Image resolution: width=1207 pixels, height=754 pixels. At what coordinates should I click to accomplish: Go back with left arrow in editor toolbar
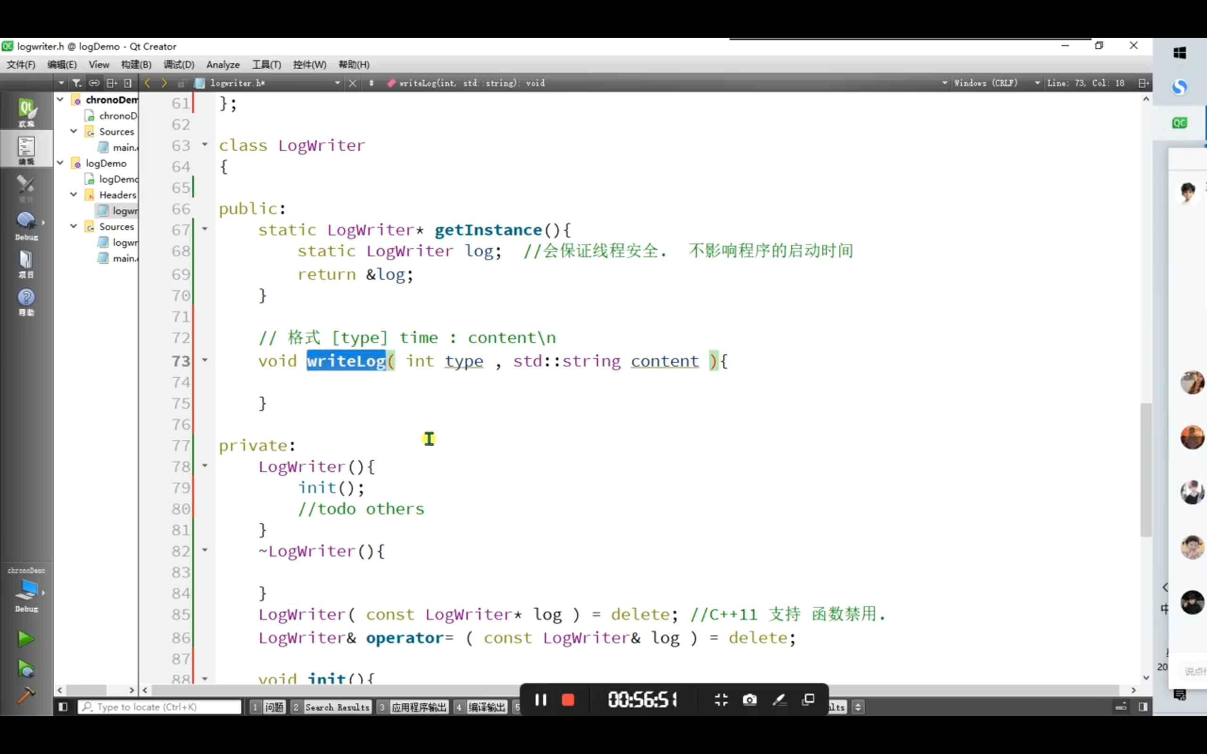147,83
